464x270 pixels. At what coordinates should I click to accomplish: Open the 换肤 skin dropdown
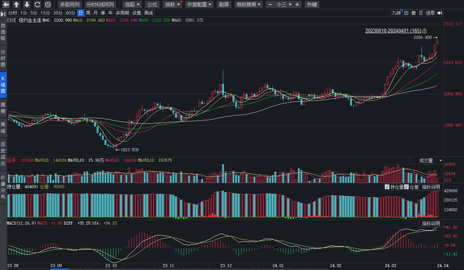point(173,4)
